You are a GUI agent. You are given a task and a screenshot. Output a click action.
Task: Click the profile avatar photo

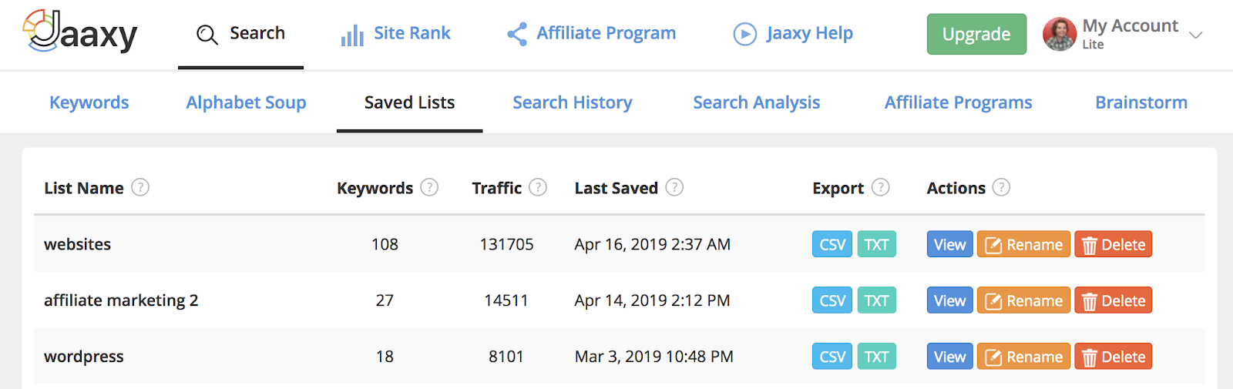(x=1059, y=34)
